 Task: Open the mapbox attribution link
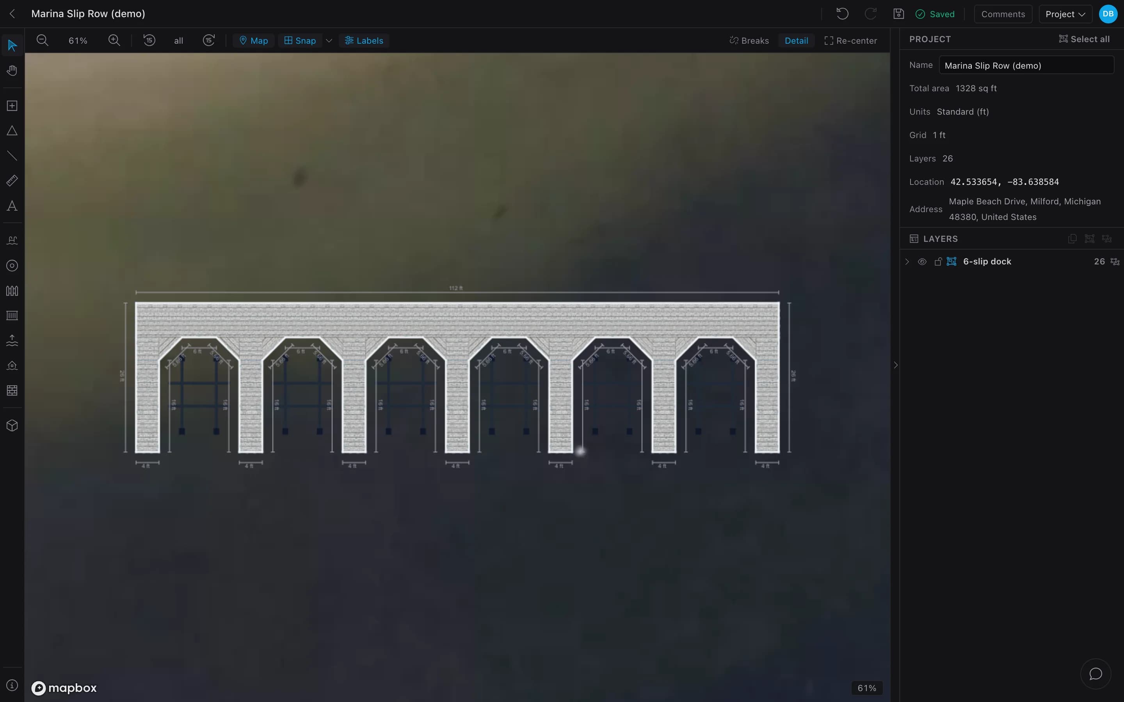(64, 688)
